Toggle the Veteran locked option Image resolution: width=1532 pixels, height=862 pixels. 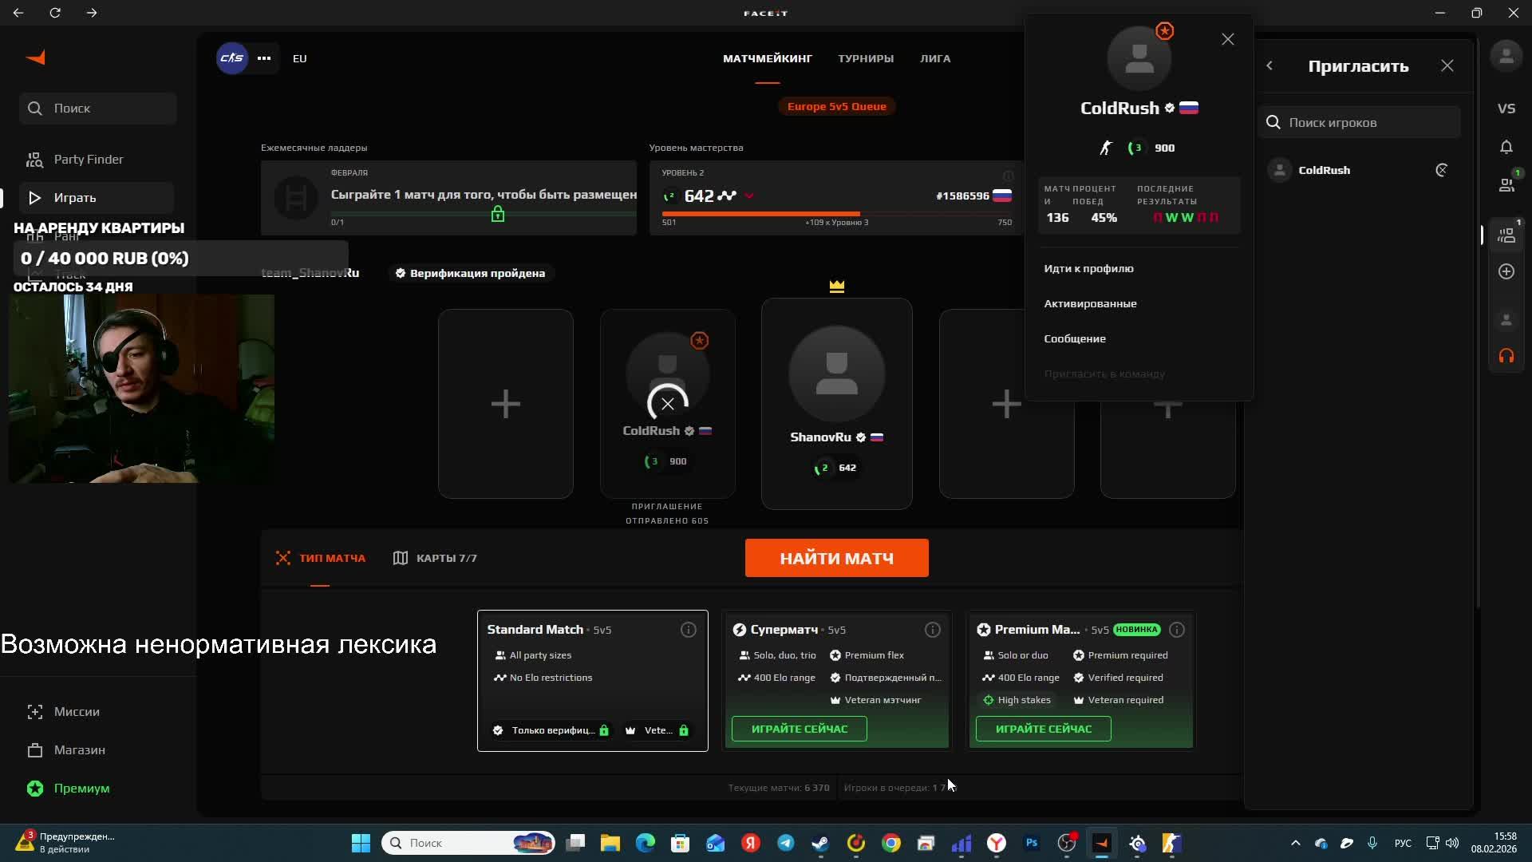click(x=657, y=730)
